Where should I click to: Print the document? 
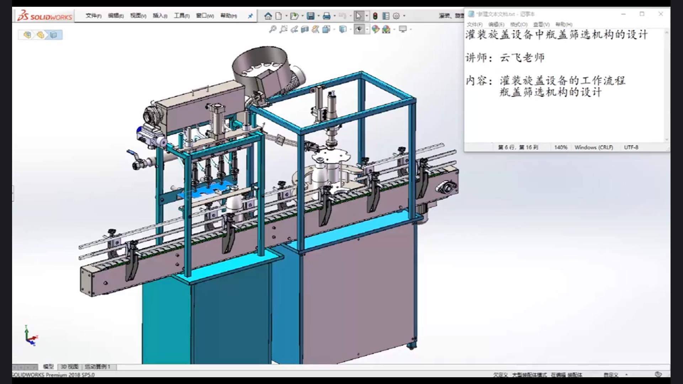[327, 16]
